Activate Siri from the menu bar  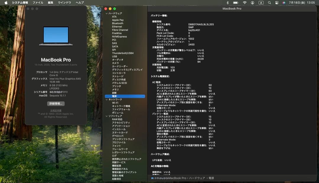pos(284,2)
